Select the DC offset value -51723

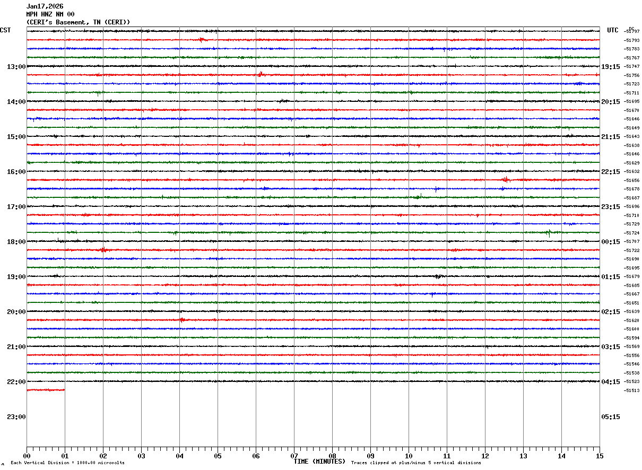[632, 84]
